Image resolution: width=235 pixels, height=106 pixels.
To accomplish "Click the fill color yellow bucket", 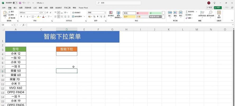I will 38,16.
